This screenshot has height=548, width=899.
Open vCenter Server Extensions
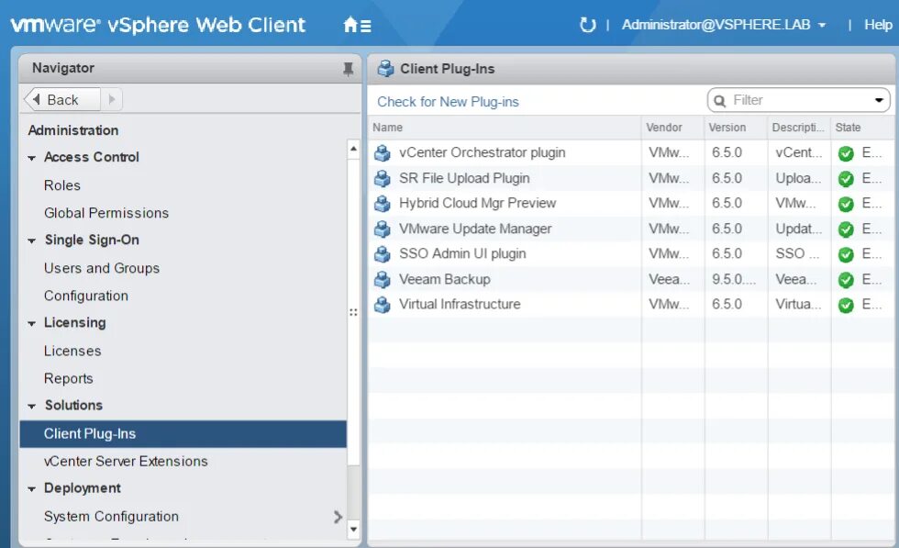(x=126, y=462)
